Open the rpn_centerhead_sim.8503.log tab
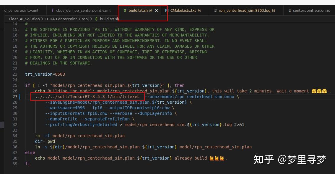The height and width of the screenshot is (174, 335). (x=244, y=10)
